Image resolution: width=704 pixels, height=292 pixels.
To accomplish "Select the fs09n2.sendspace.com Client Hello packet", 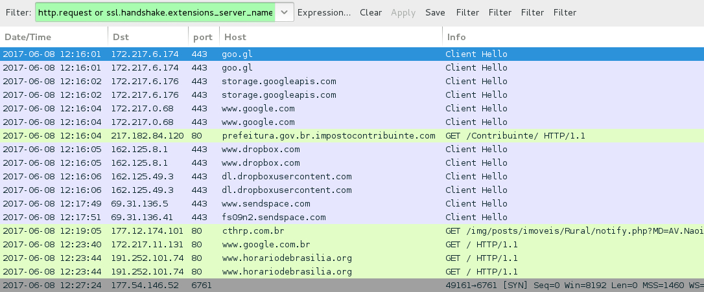I will (x=352, y=217).
